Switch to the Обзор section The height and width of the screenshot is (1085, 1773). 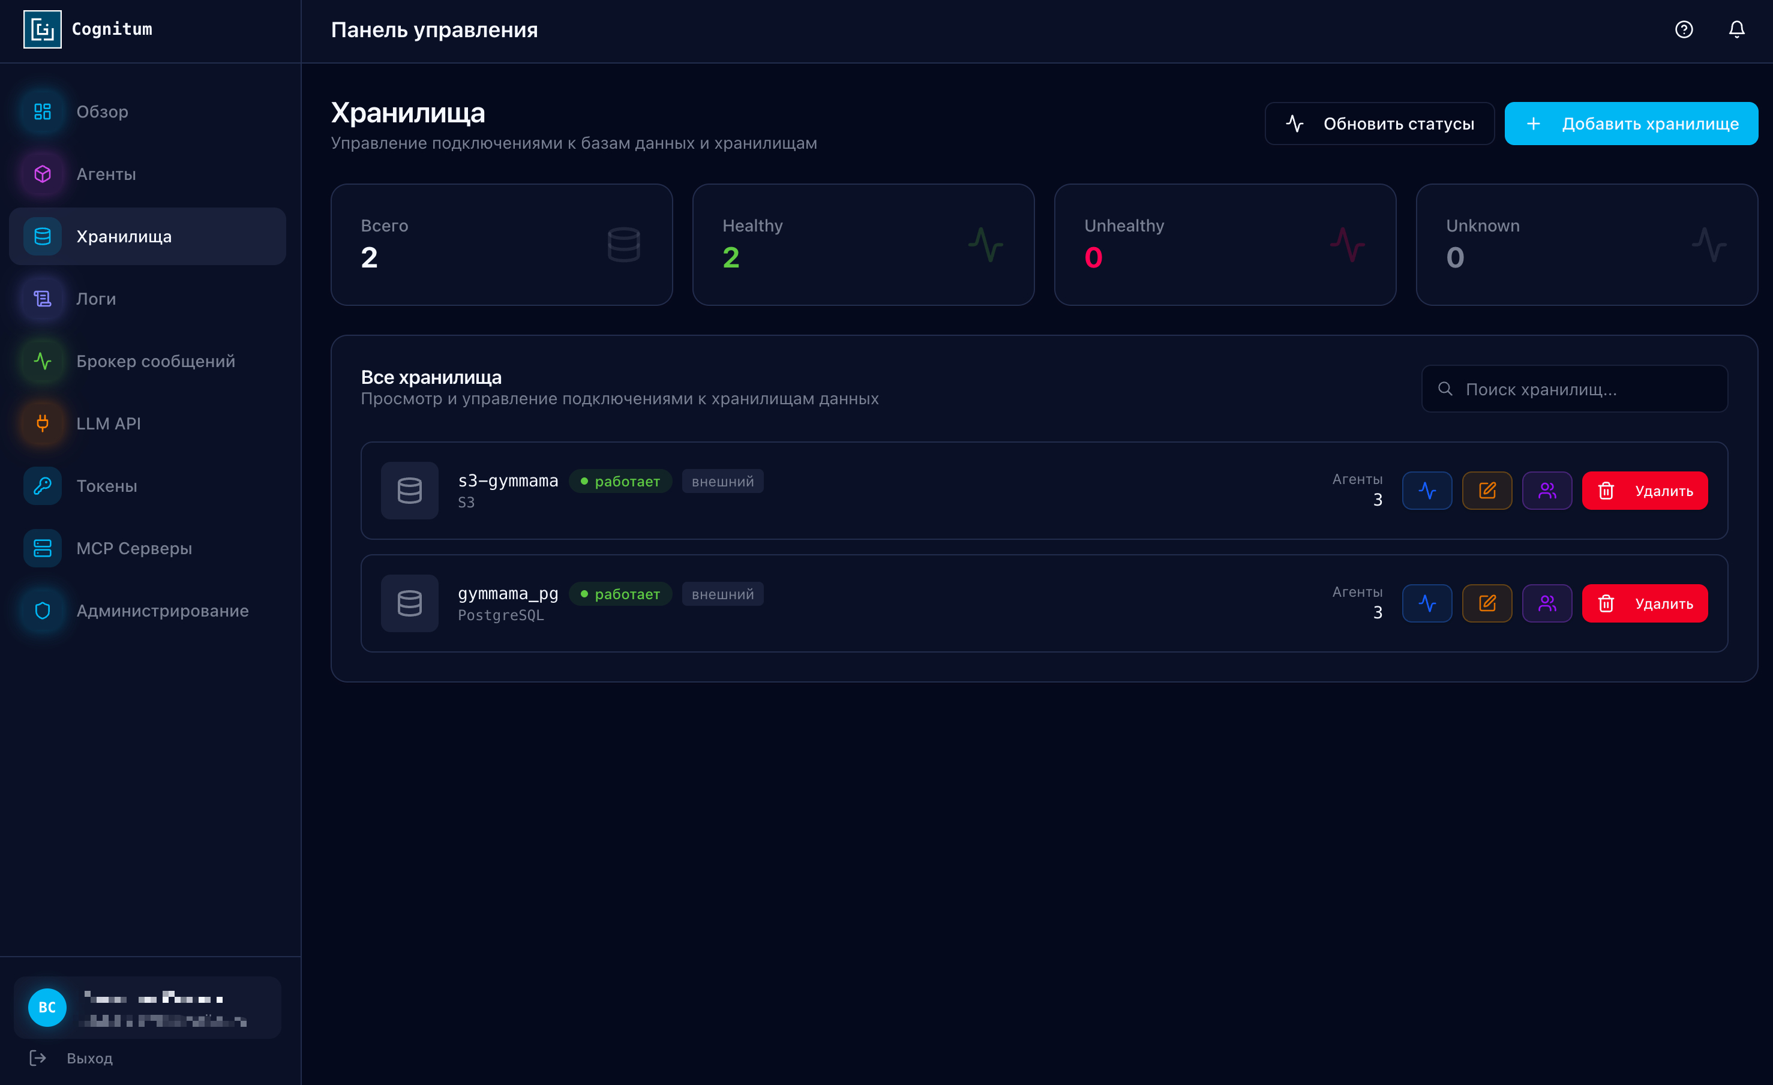pos(102,112)
